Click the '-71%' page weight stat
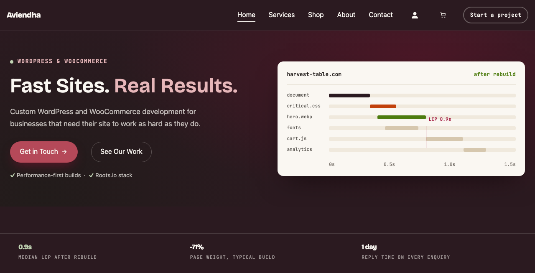The height and width of the screenshot is (273, 535). click(197, 247)
